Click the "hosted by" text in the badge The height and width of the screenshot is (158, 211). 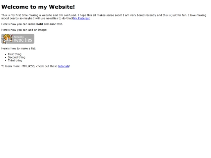click(x=19, y=37)
